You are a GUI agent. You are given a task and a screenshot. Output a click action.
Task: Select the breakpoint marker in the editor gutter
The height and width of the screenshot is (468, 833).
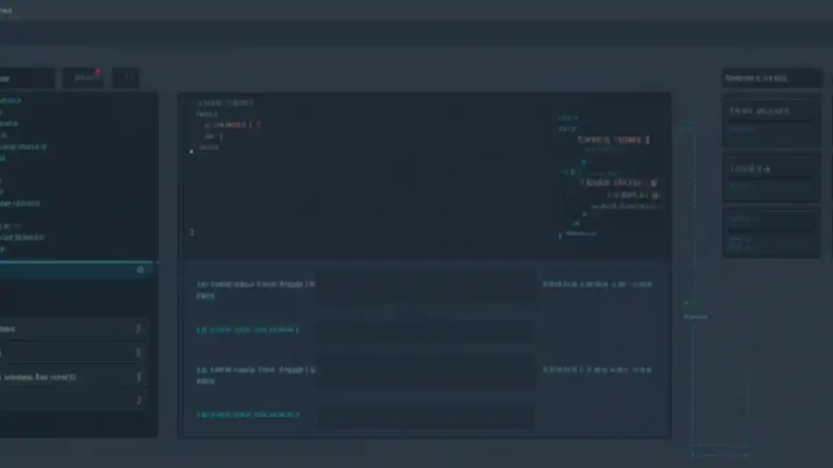click(x=191, y=150)
